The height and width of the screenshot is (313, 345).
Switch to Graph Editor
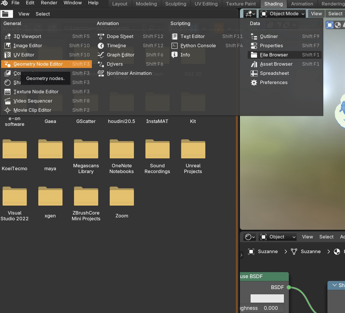[130, 55]
